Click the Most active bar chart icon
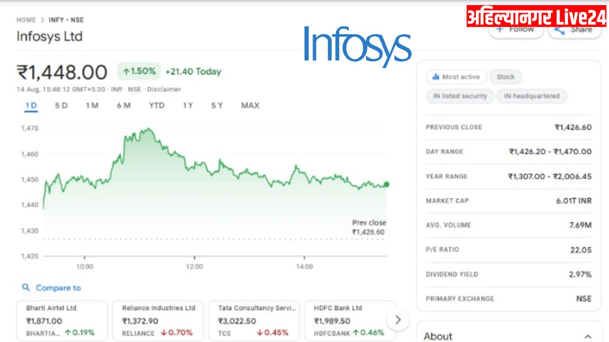Image resolution: width=609 pixels, height=342 pixels. (436, 77)
